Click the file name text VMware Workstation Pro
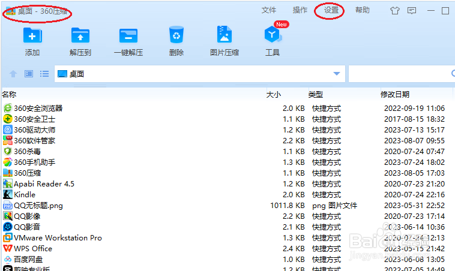 (58, 237)
